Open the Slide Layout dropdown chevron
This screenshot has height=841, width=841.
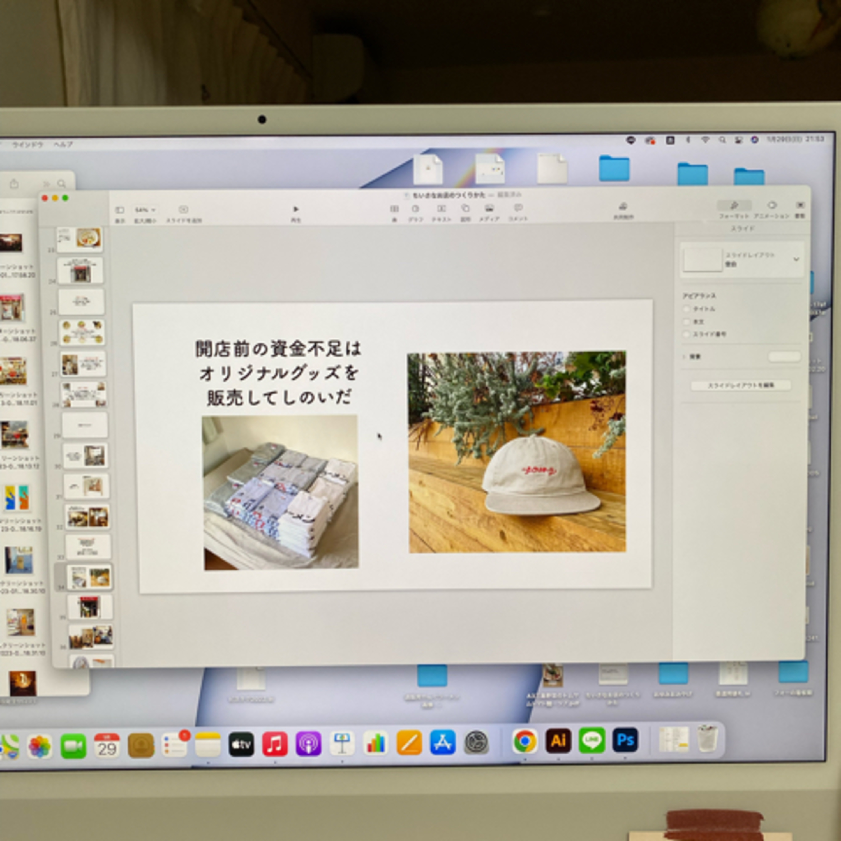[x=796, y=259]
